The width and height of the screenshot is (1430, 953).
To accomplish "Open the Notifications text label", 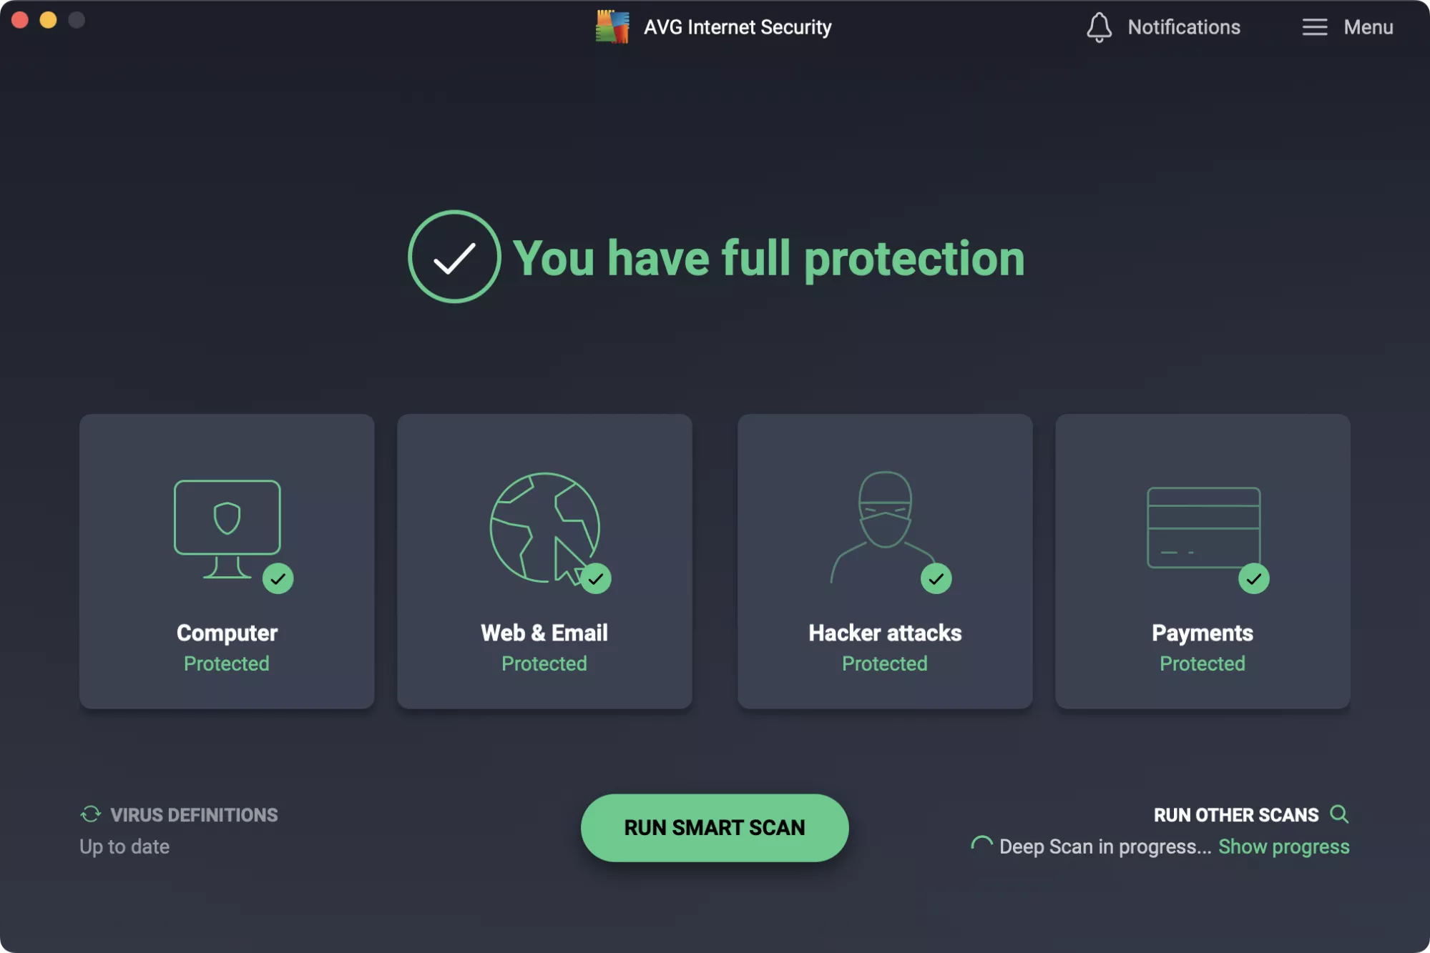I will (1184, 27).
